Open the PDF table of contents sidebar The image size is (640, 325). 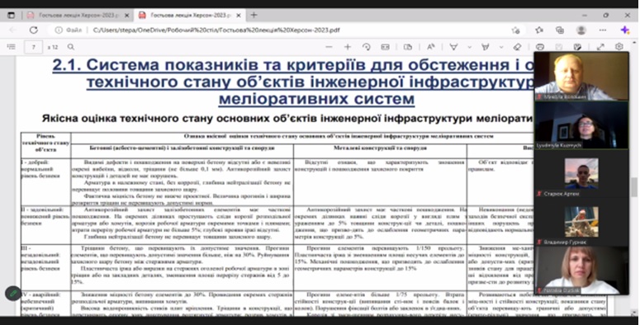click(12, 47)
